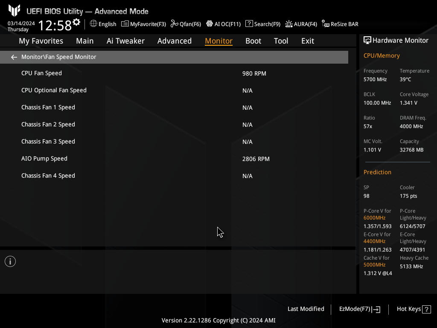The height and width of the screenshot is (328, 437).
Task: Click the Search question mark icon
Action: [x=249, y=24]
